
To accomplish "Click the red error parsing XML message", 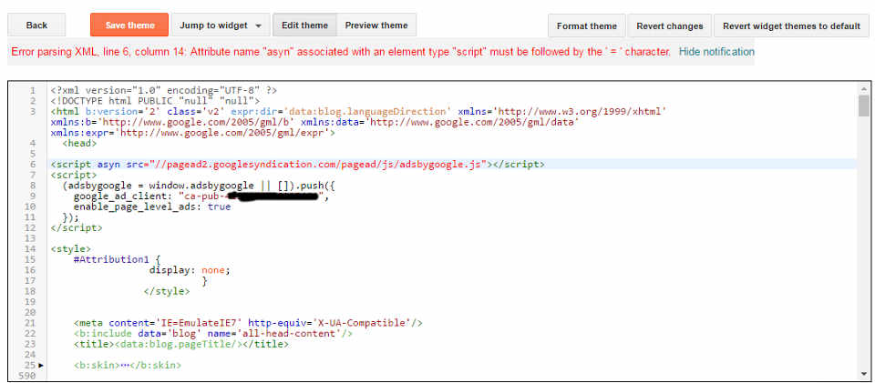I will (x=340, y=52).
